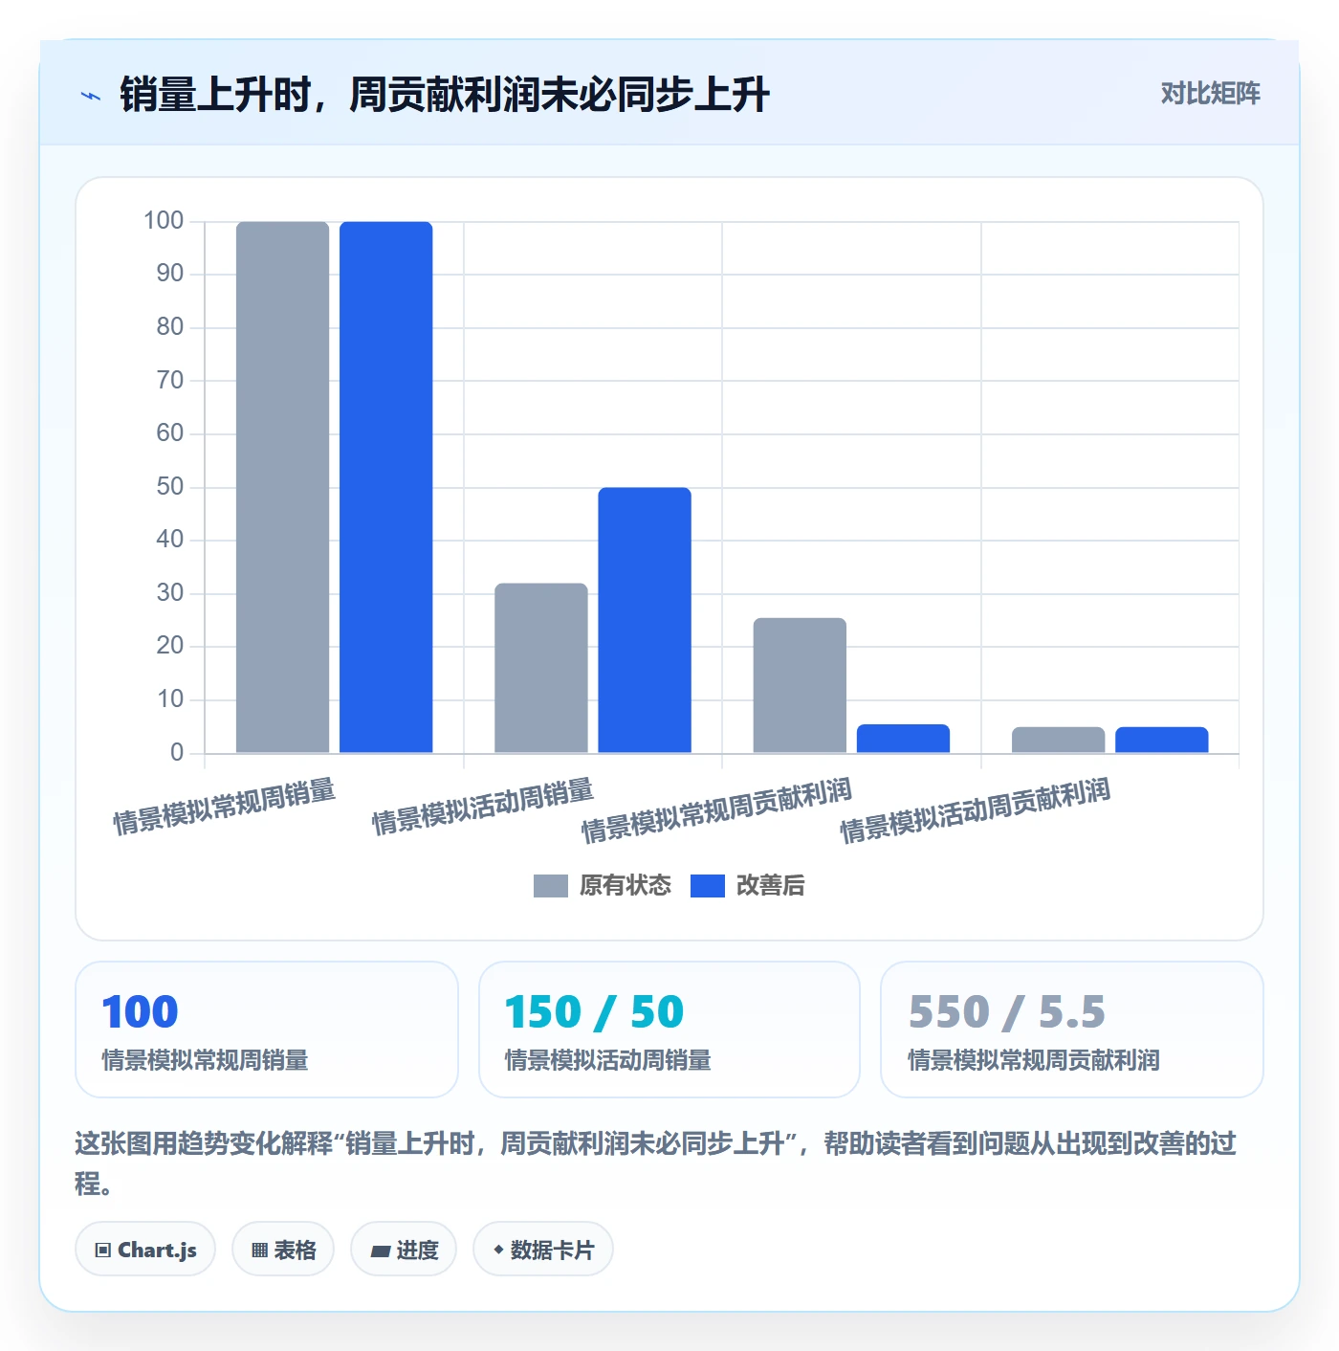The height and width of the screenshot is (1351, 1339).
Task: Select the 表格 tag
Action: coord(283,1250)
